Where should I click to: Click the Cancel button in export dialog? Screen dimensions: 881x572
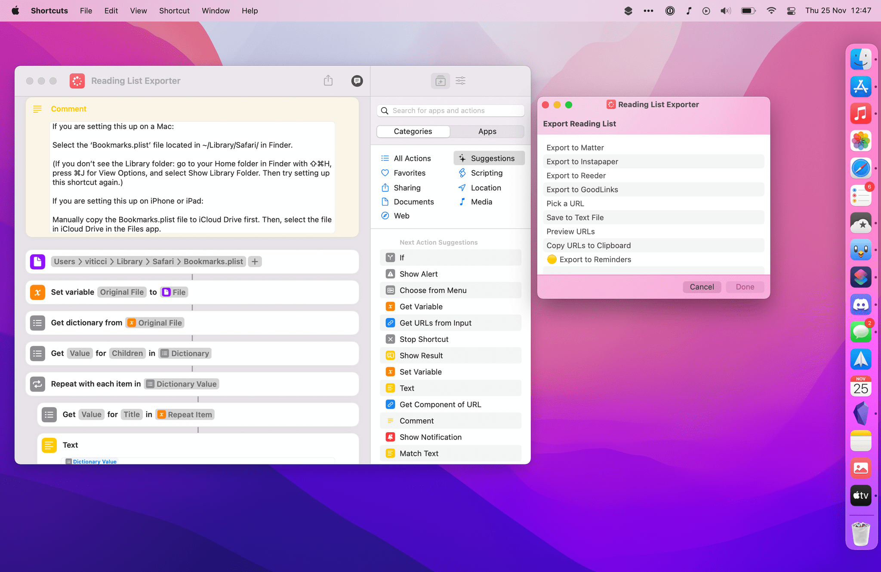(702, 286)
